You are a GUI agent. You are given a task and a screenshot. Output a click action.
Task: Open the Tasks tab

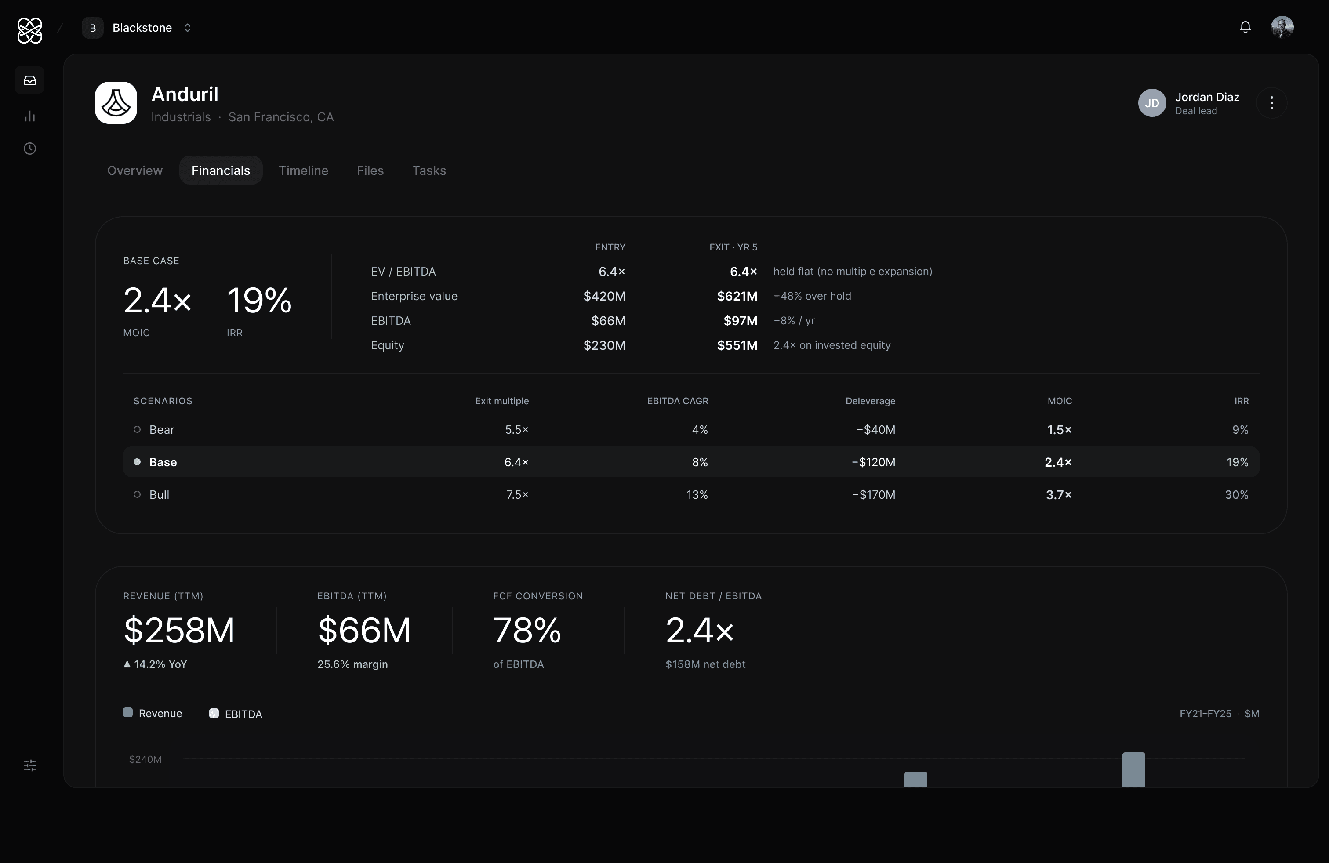tap(429, 170)
